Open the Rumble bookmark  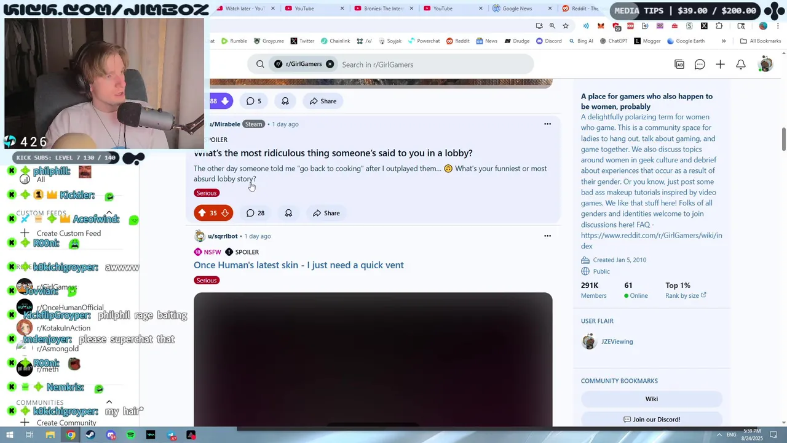[234, 41]
